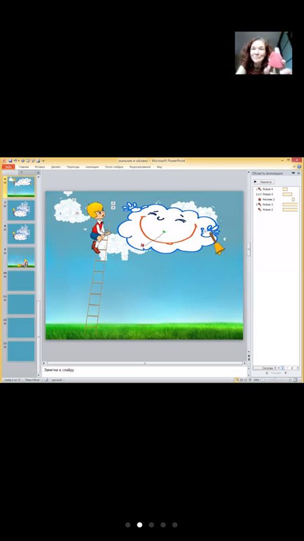Click the Заметки к слайду notes field
This screenshot has height=541, width=304.
[x=145, y=371]
